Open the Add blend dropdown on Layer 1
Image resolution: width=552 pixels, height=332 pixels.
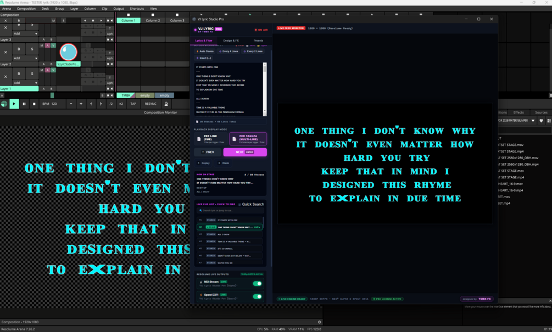25,83
